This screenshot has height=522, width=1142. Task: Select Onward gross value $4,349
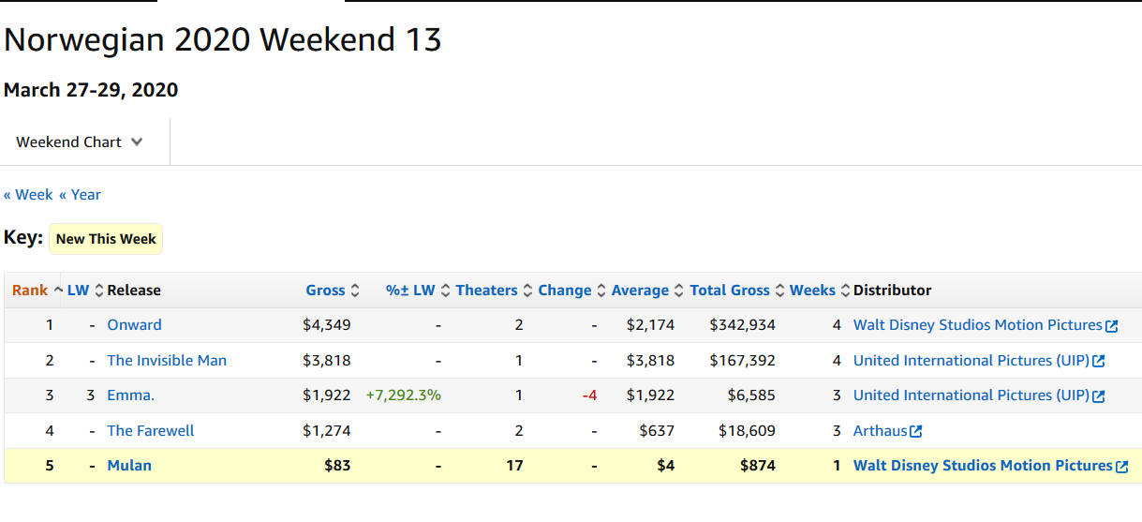[327, 325]
